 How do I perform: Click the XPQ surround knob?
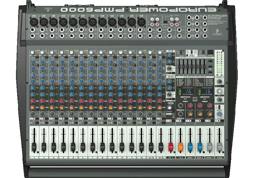coord(169,108)
